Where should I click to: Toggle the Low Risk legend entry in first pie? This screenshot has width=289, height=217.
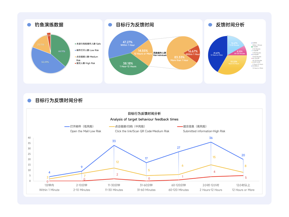[x=87, y=50]
